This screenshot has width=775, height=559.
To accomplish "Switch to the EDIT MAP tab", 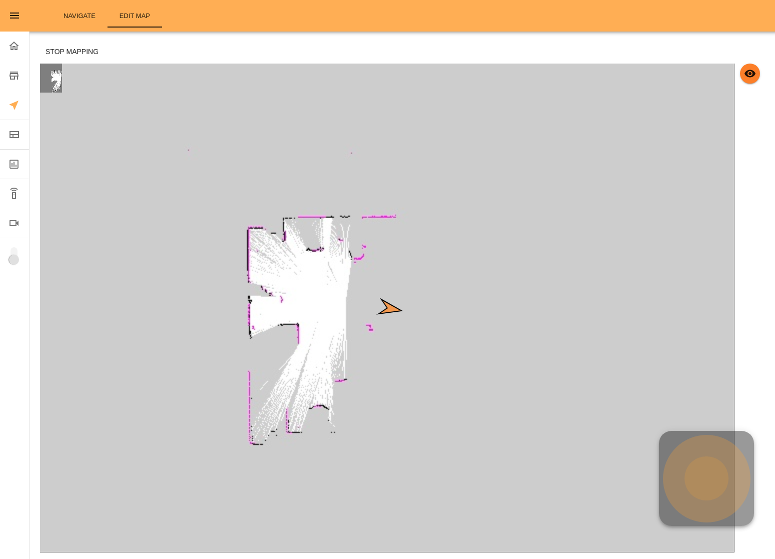I will (x=134, y=16).
